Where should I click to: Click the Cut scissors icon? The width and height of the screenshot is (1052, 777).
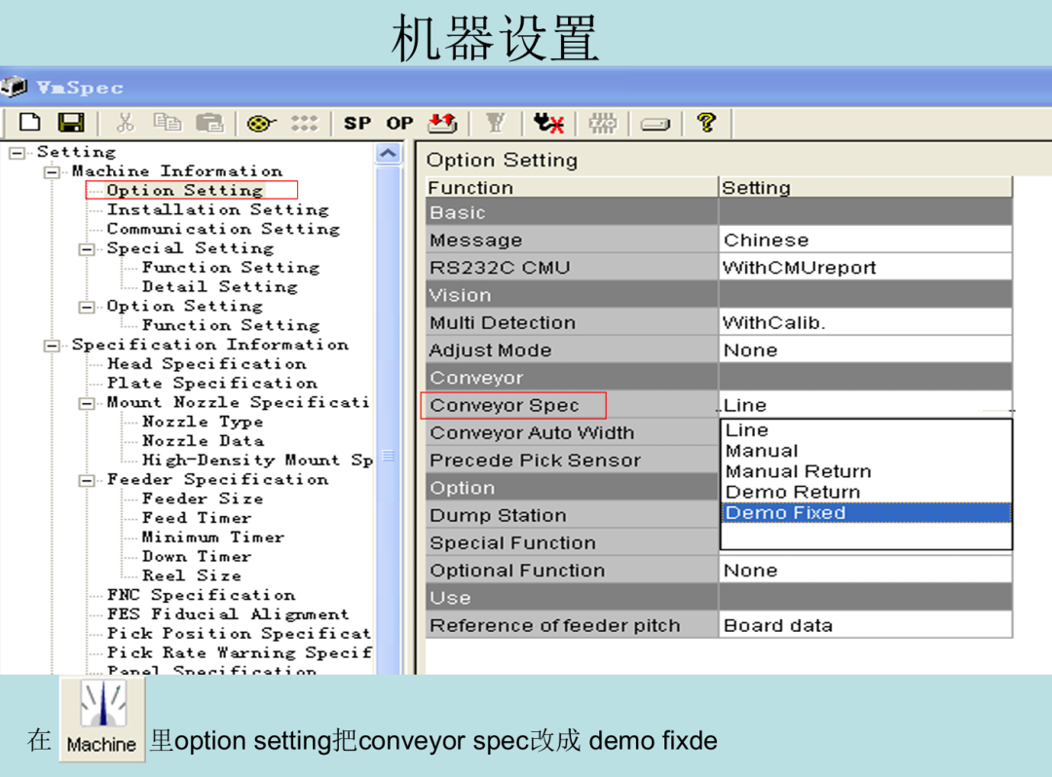[x=125, y=123]
